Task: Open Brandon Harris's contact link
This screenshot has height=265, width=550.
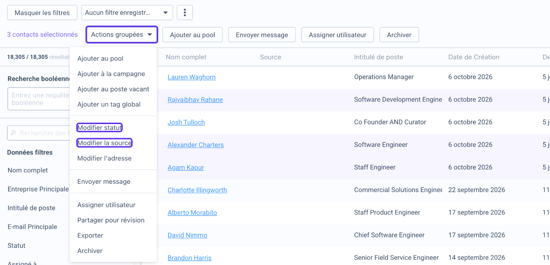Action: 189,258
